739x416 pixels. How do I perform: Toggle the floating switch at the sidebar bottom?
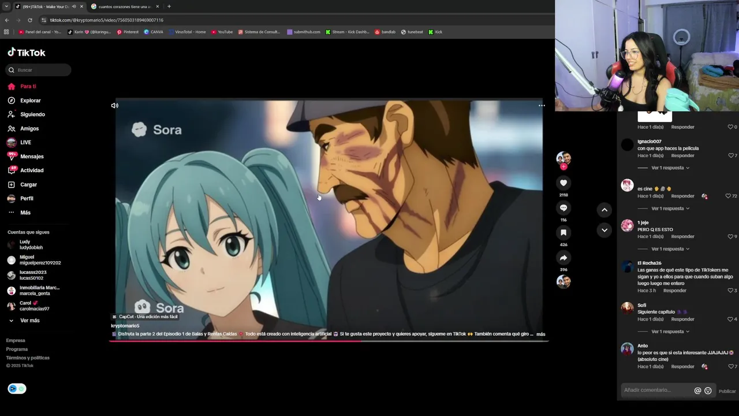pyautogui.click(x=17, y=389)
